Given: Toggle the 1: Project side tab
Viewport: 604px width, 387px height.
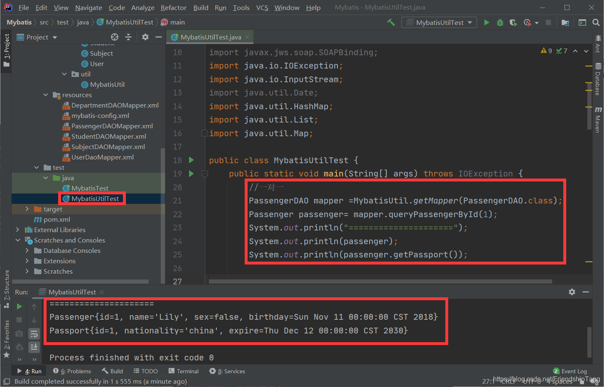Looking at the screenshot, I should coord(6,50).
